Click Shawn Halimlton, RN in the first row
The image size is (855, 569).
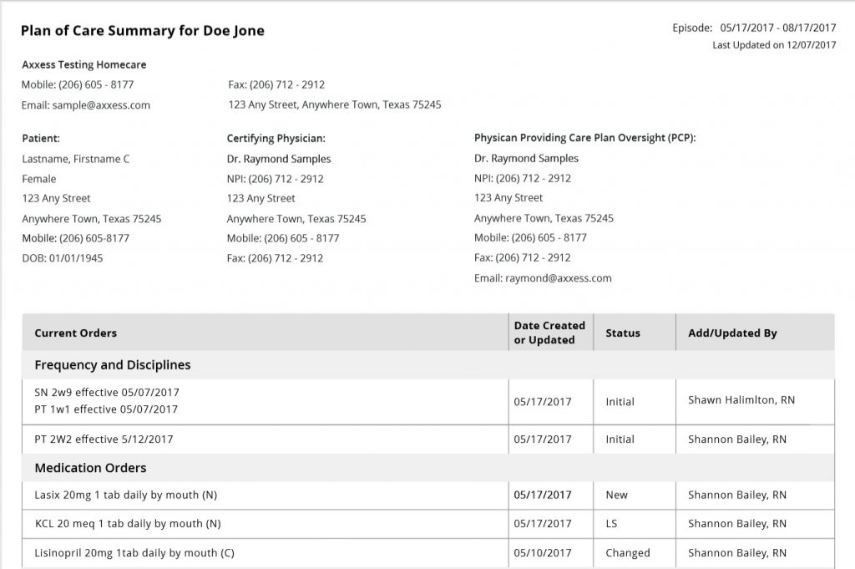click(x=741, y=400)
